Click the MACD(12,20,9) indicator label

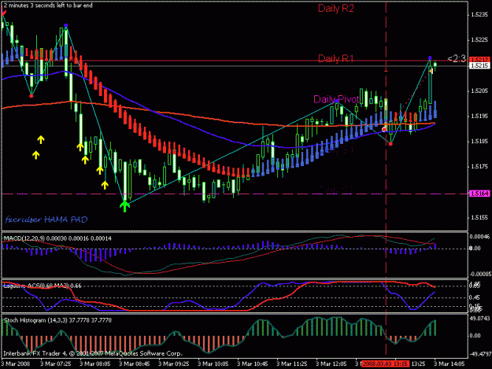coord(57,238)
